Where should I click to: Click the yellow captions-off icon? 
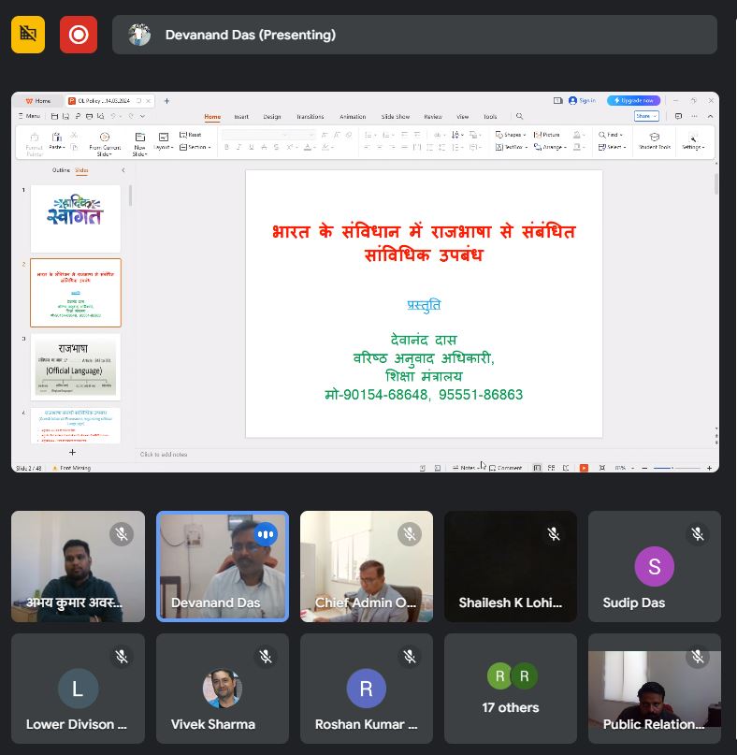(28, 35)
